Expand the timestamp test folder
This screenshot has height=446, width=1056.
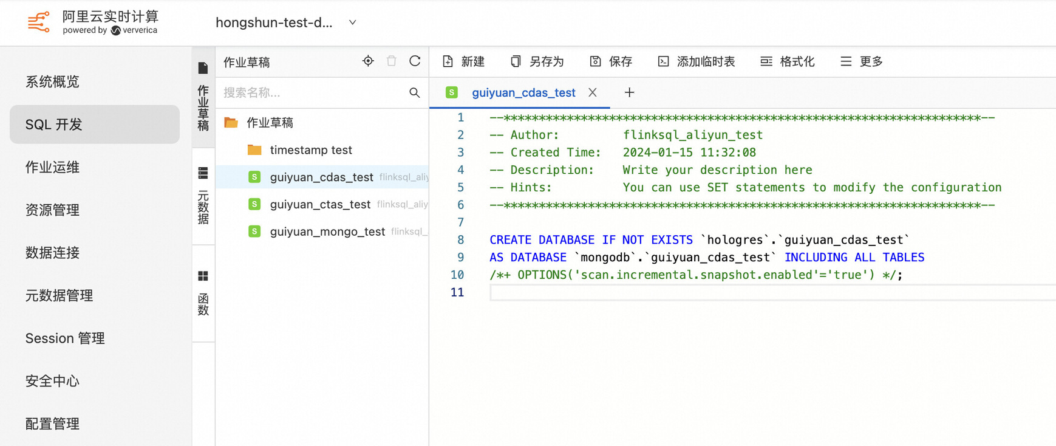[254, 150]
